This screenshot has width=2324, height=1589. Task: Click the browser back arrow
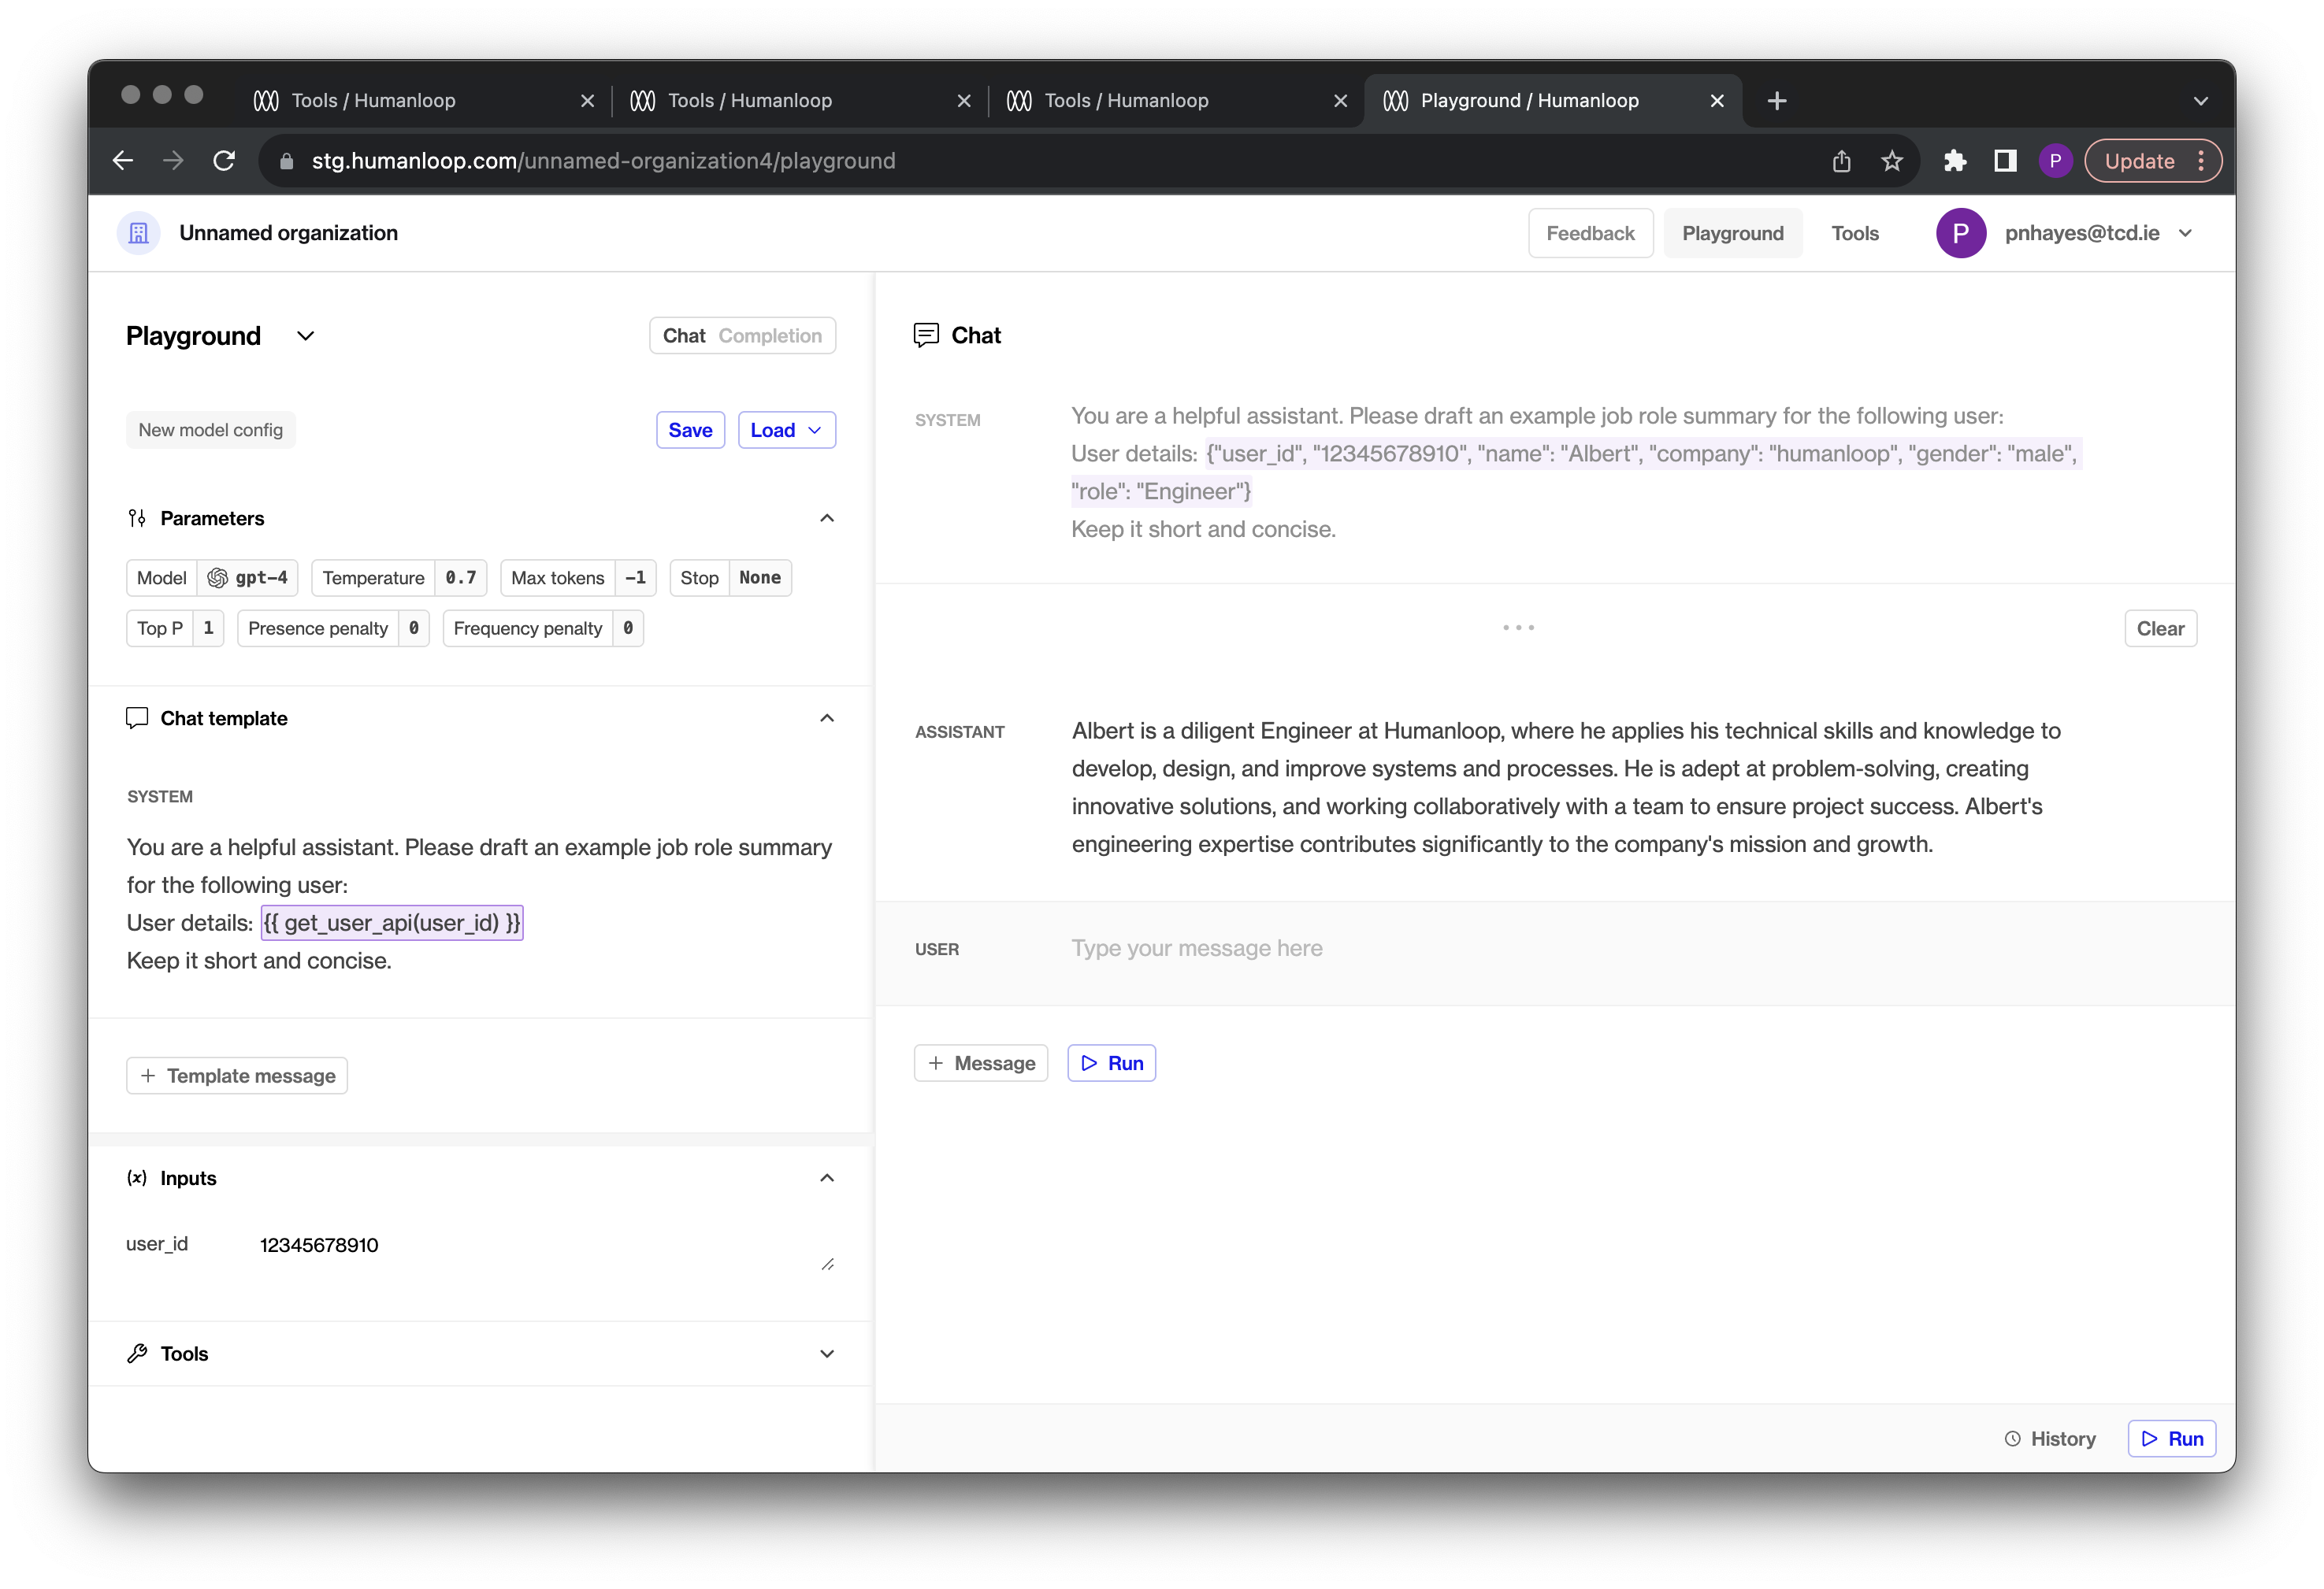pyautogui.click(x=123, y=161)
